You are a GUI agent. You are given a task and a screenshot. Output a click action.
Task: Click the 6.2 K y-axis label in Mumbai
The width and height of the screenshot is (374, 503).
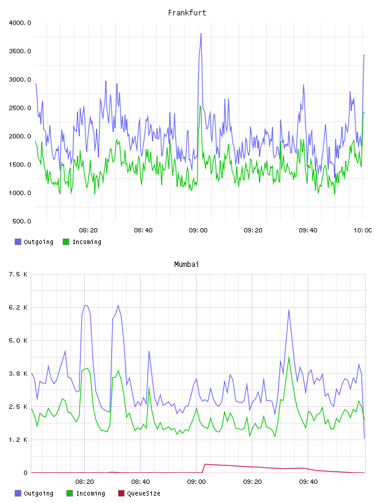click(x=18, y=308)
